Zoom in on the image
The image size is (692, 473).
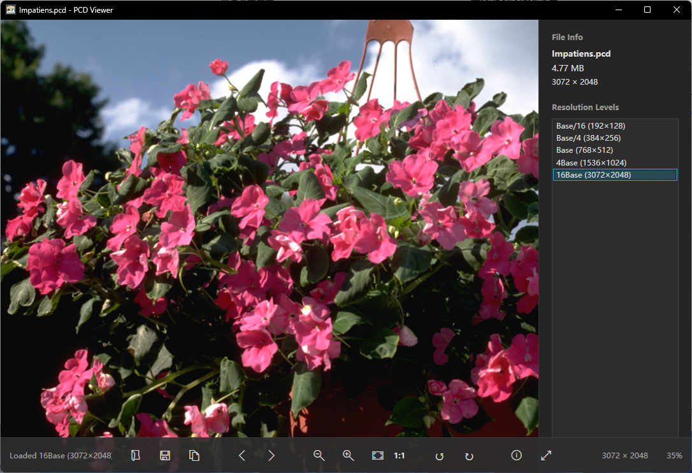point(348,455)
